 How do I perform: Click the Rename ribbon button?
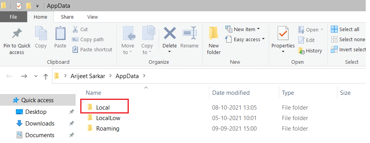[189, 38]
